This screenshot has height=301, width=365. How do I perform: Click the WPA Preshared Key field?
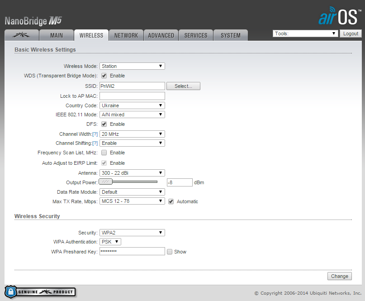pos(132,251)
